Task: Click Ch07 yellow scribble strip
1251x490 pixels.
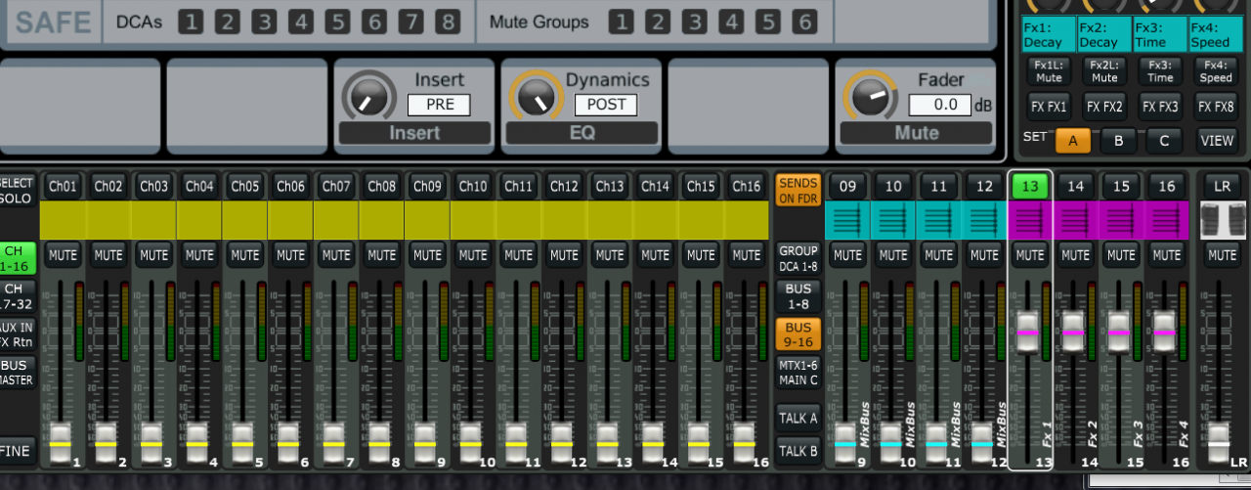Action: [x=335, y=220]
